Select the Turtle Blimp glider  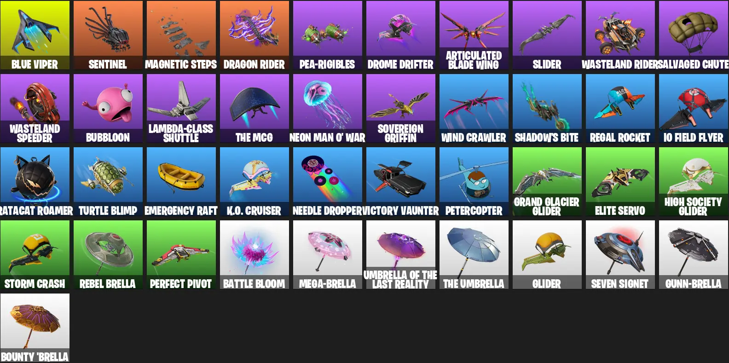click(x=108, y=182)
